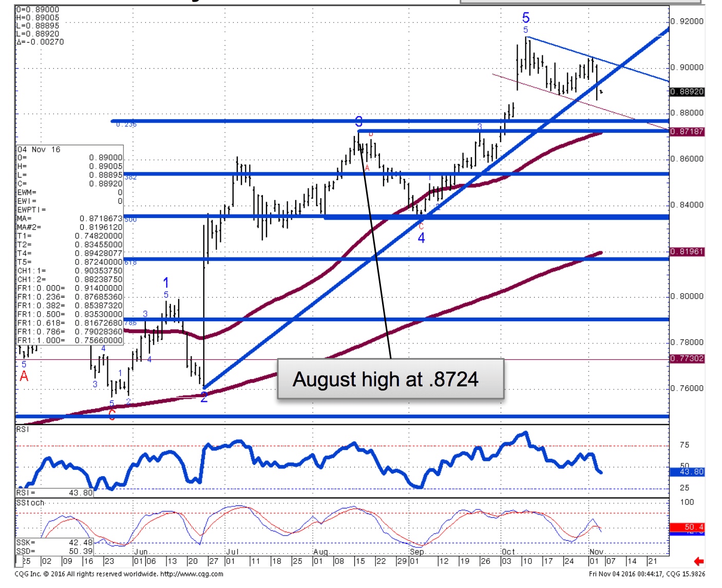Click the large blue wave 2 label at trendline start
722x588 pixels.
coord(204,397)
